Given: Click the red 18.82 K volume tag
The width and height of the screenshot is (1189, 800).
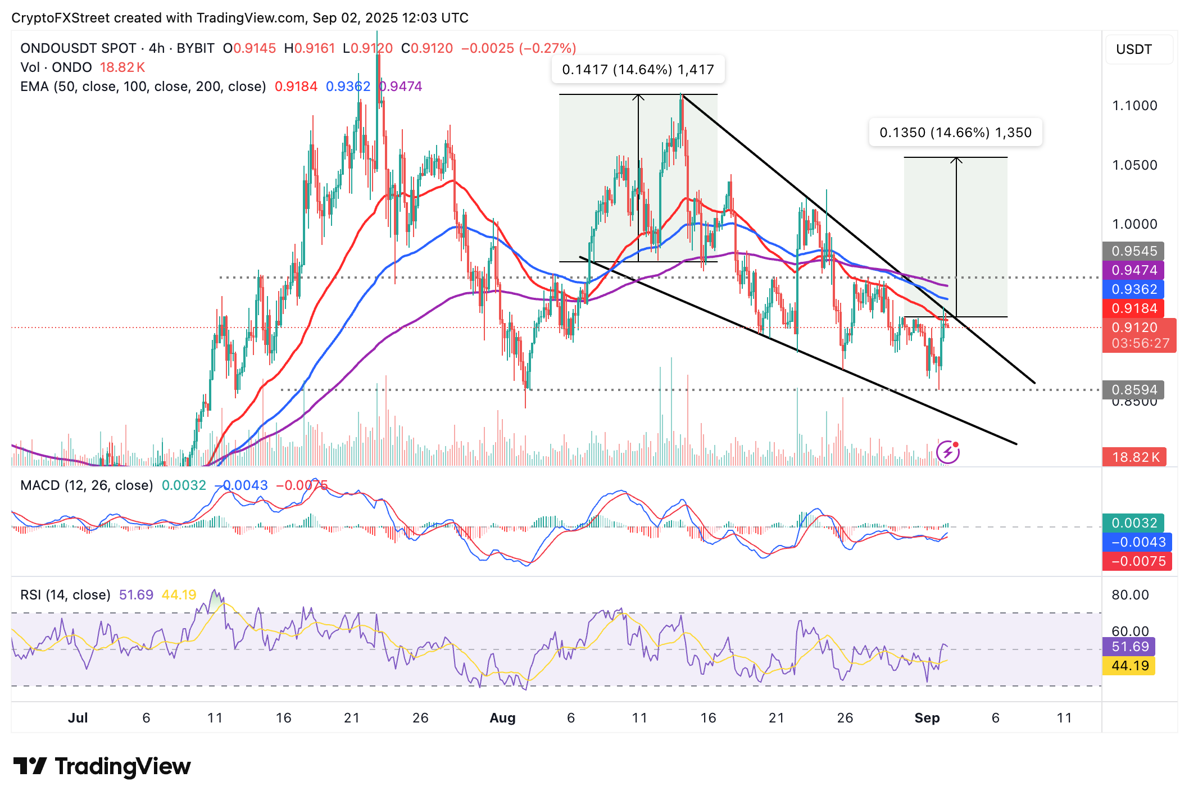Looking at the screenshot, I should [x=1134, y=457].
